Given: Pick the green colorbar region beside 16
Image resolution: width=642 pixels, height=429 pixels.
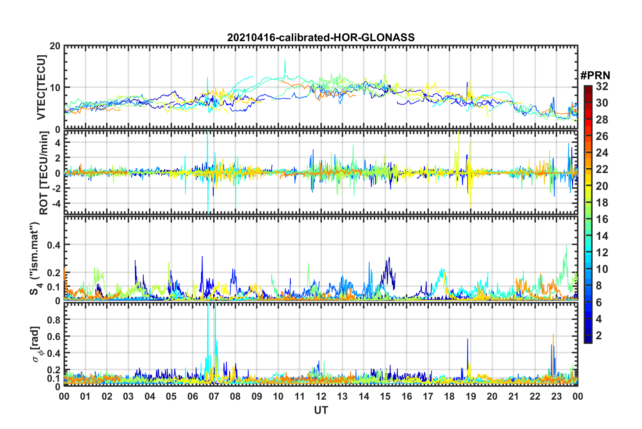Looking at the screenshot, I should (x=588, y=219).
